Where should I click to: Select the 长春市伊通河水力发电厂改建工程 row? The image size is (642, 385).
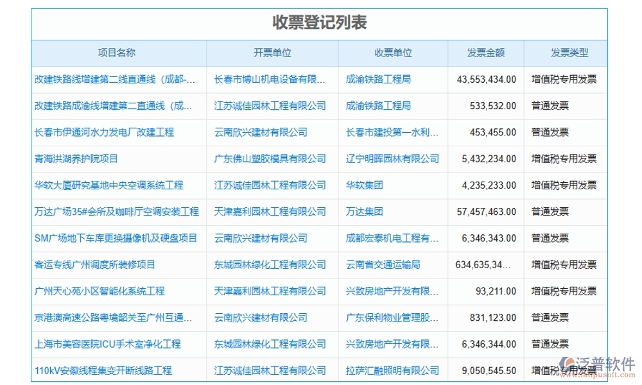pyautogui.click(x=104, y=133)
